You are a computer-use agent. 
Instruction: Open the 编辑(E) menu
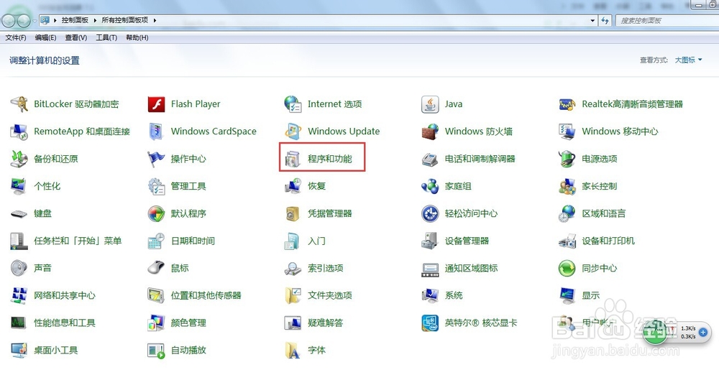tap(45, 37)
